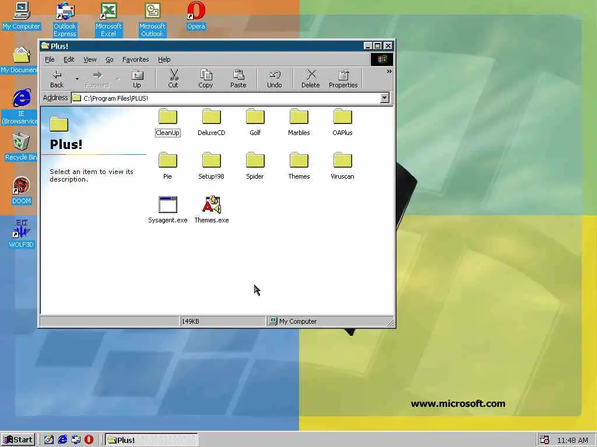
Task: Select the Marbles folder
Action: [299, 122]
